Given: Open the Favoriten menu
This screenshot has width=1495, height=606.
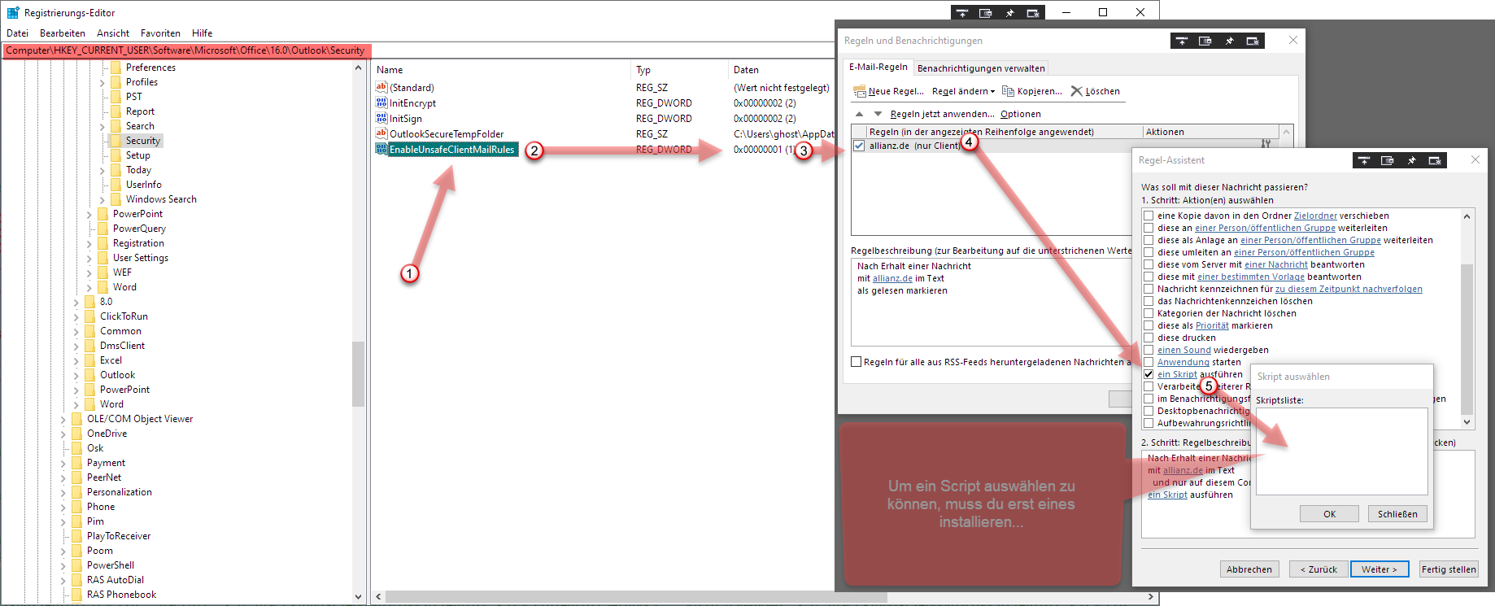Looking at the screenshot, I should (160, 33).
